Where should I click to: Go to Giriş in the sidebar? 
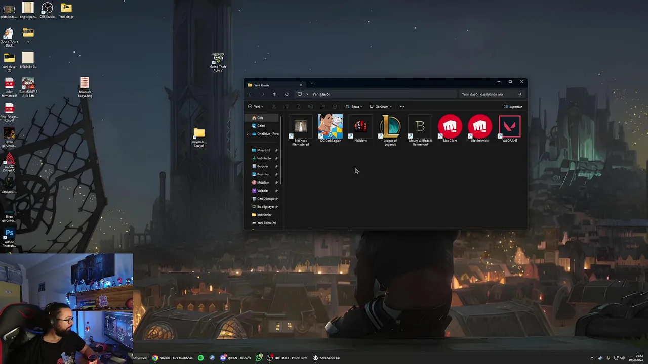262,118
